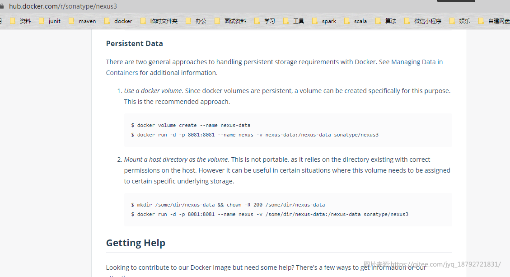
Task: Open the scala bookmark folder
Action: coord(356,21)
